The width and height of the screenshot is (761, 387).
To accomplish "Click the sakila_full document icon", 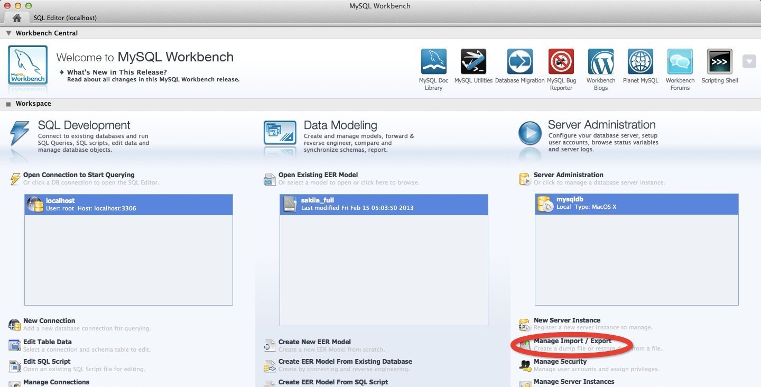I will tap(290, 204).
